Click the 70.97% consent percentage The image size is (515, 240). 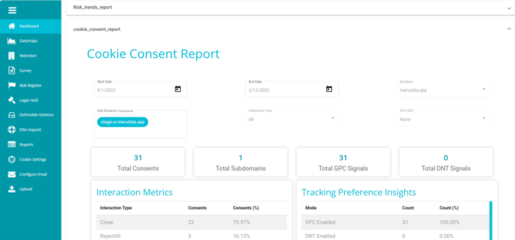(241, 222)
